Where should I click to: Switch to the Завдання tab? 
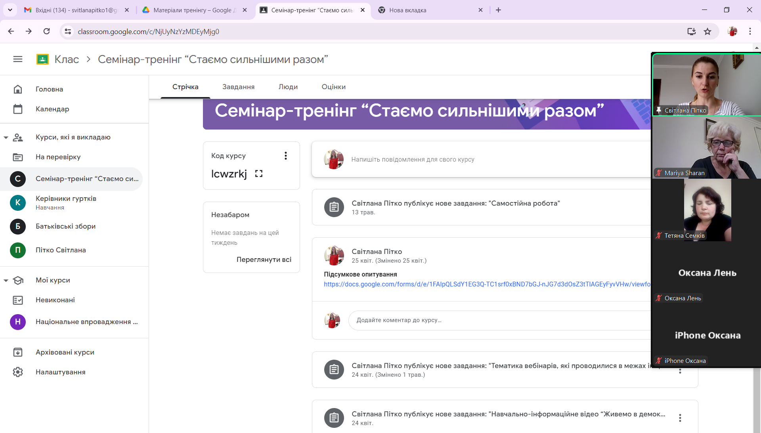point(238,87)
